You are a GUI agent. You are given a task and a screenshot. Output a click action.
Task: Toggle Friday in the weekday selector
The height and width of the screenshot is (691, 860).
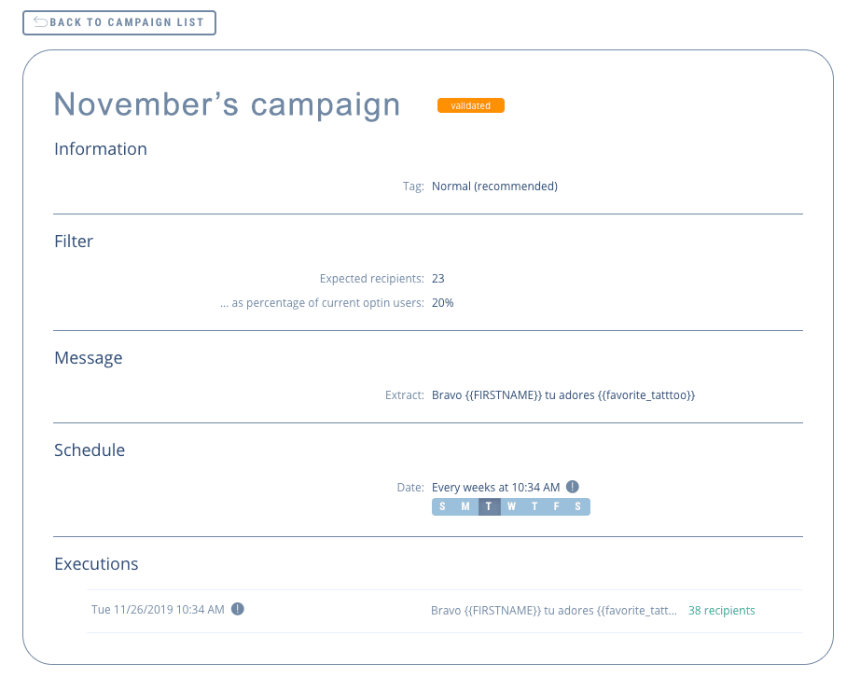pos(557,506)
